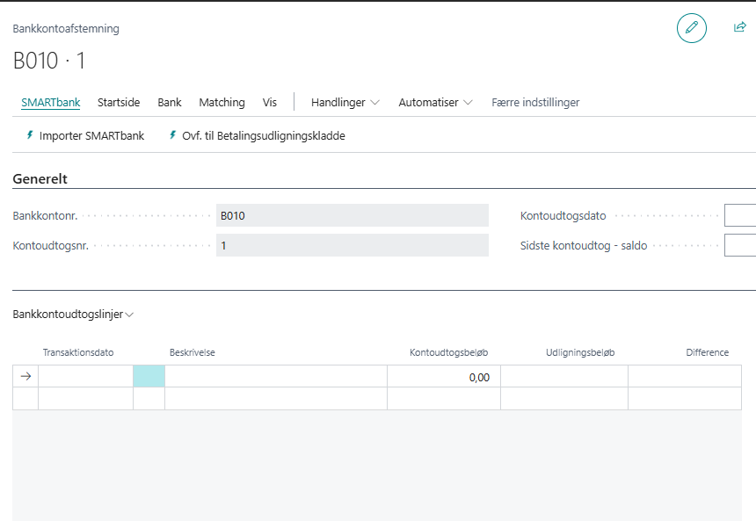Select the Bank menu item

pyautogui.click(x=170, y=103)
